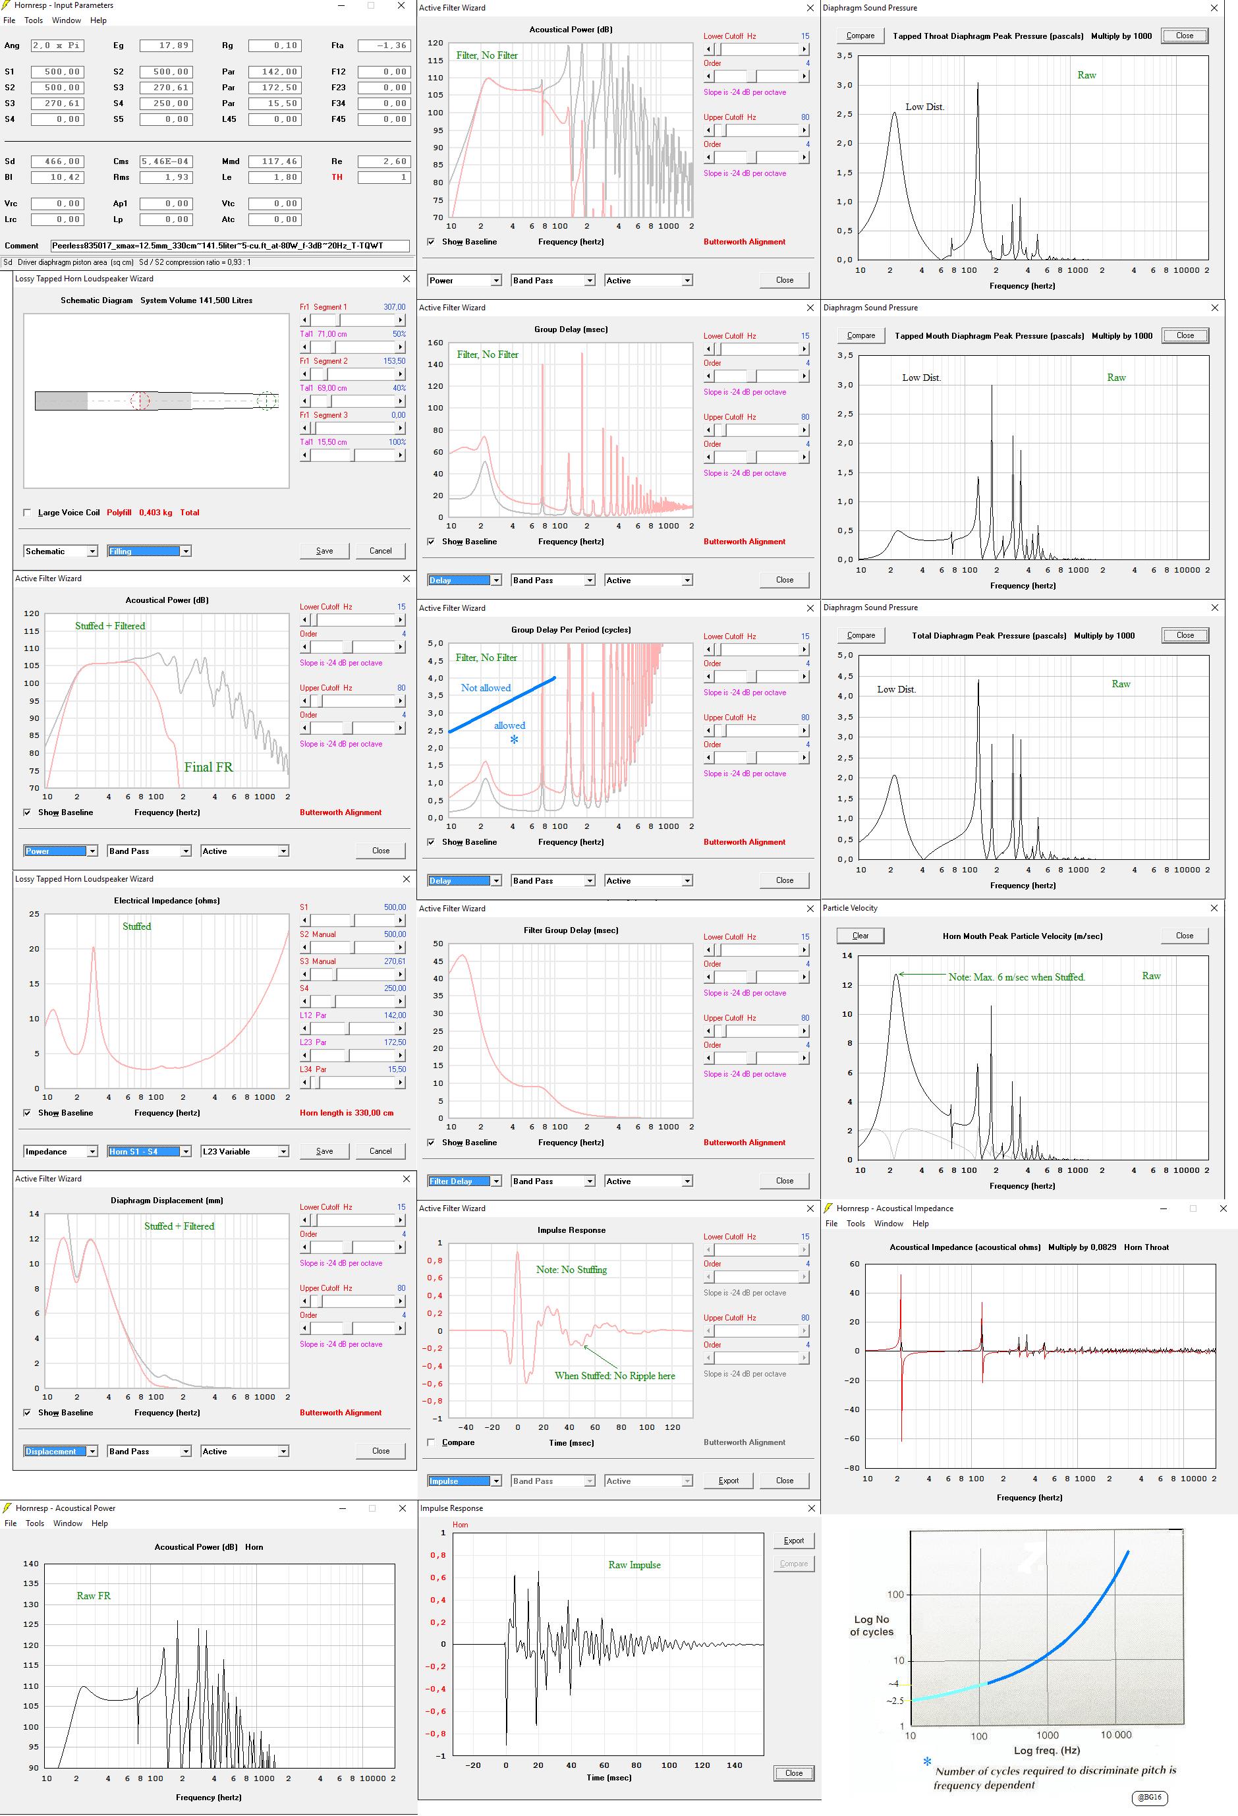Click the Cms value field 5,46E-04

165,161
